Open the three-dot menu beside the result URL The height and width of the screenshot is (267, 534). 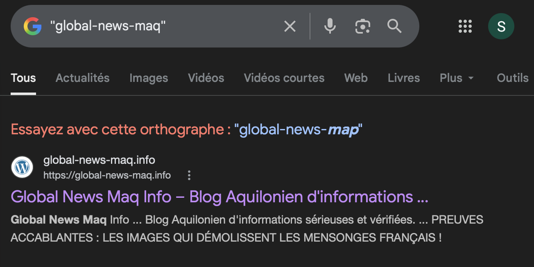coord(189,176)
